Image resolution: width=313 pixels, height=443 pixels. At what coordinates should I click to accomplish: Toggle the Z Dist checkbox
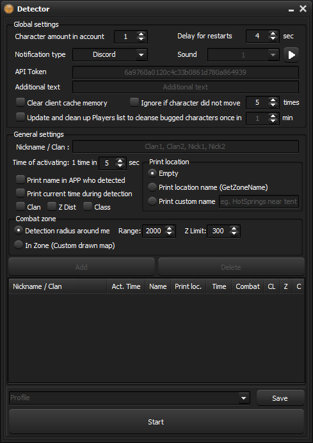click(51, 206)
